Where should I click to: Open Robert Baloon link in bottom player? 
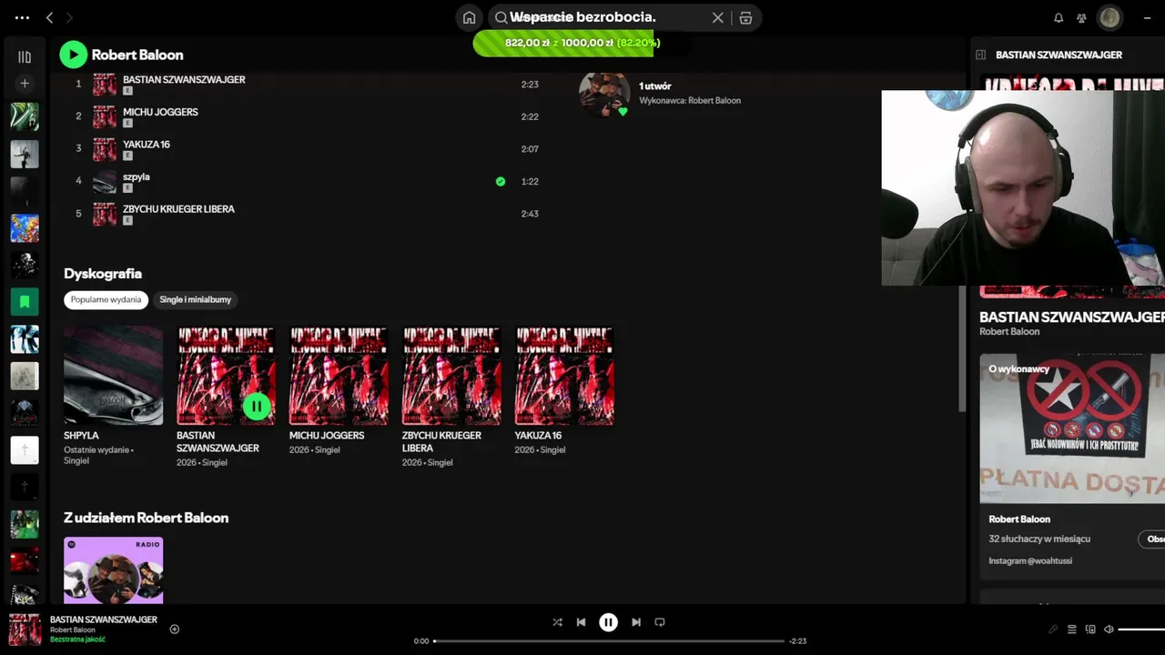point(73,630)
